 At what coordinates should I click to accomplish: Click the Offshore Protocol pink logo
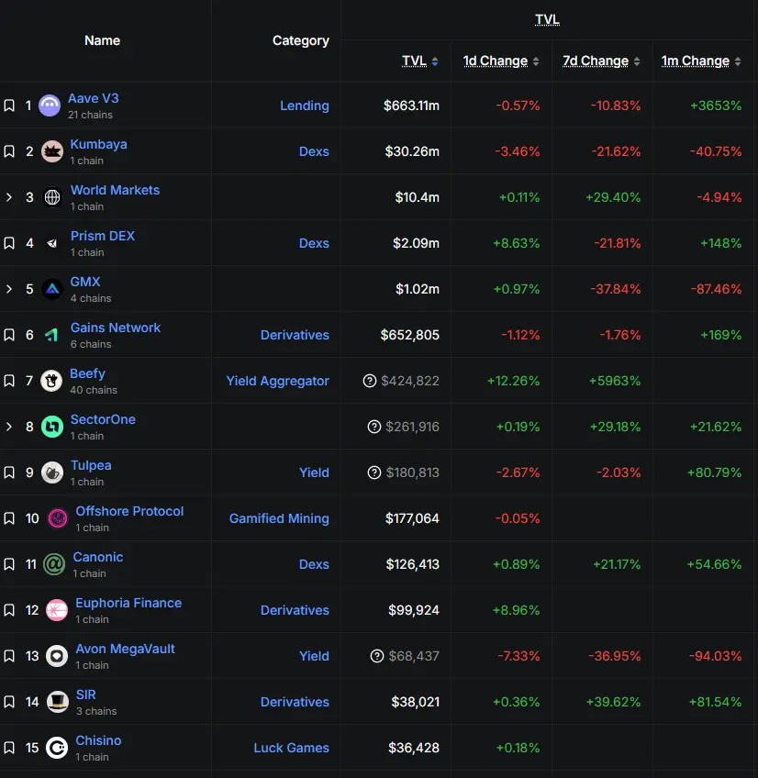(x=57, y=518)
